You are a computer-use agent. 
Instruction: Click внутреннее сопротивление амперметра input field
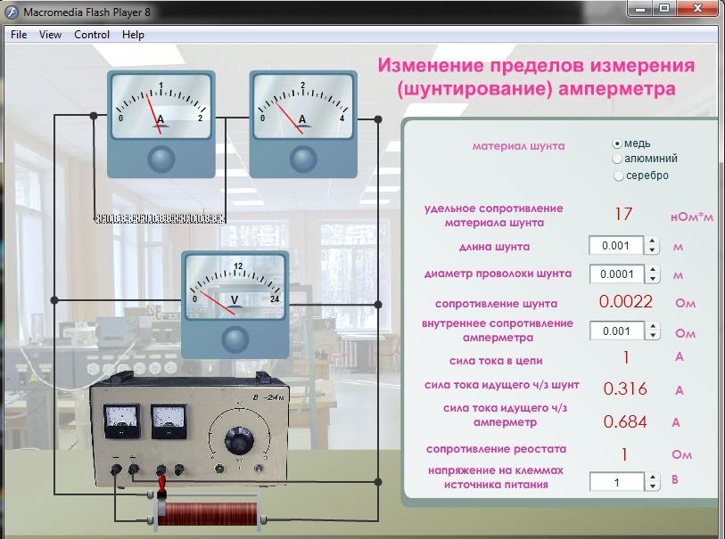coord(617,331)
